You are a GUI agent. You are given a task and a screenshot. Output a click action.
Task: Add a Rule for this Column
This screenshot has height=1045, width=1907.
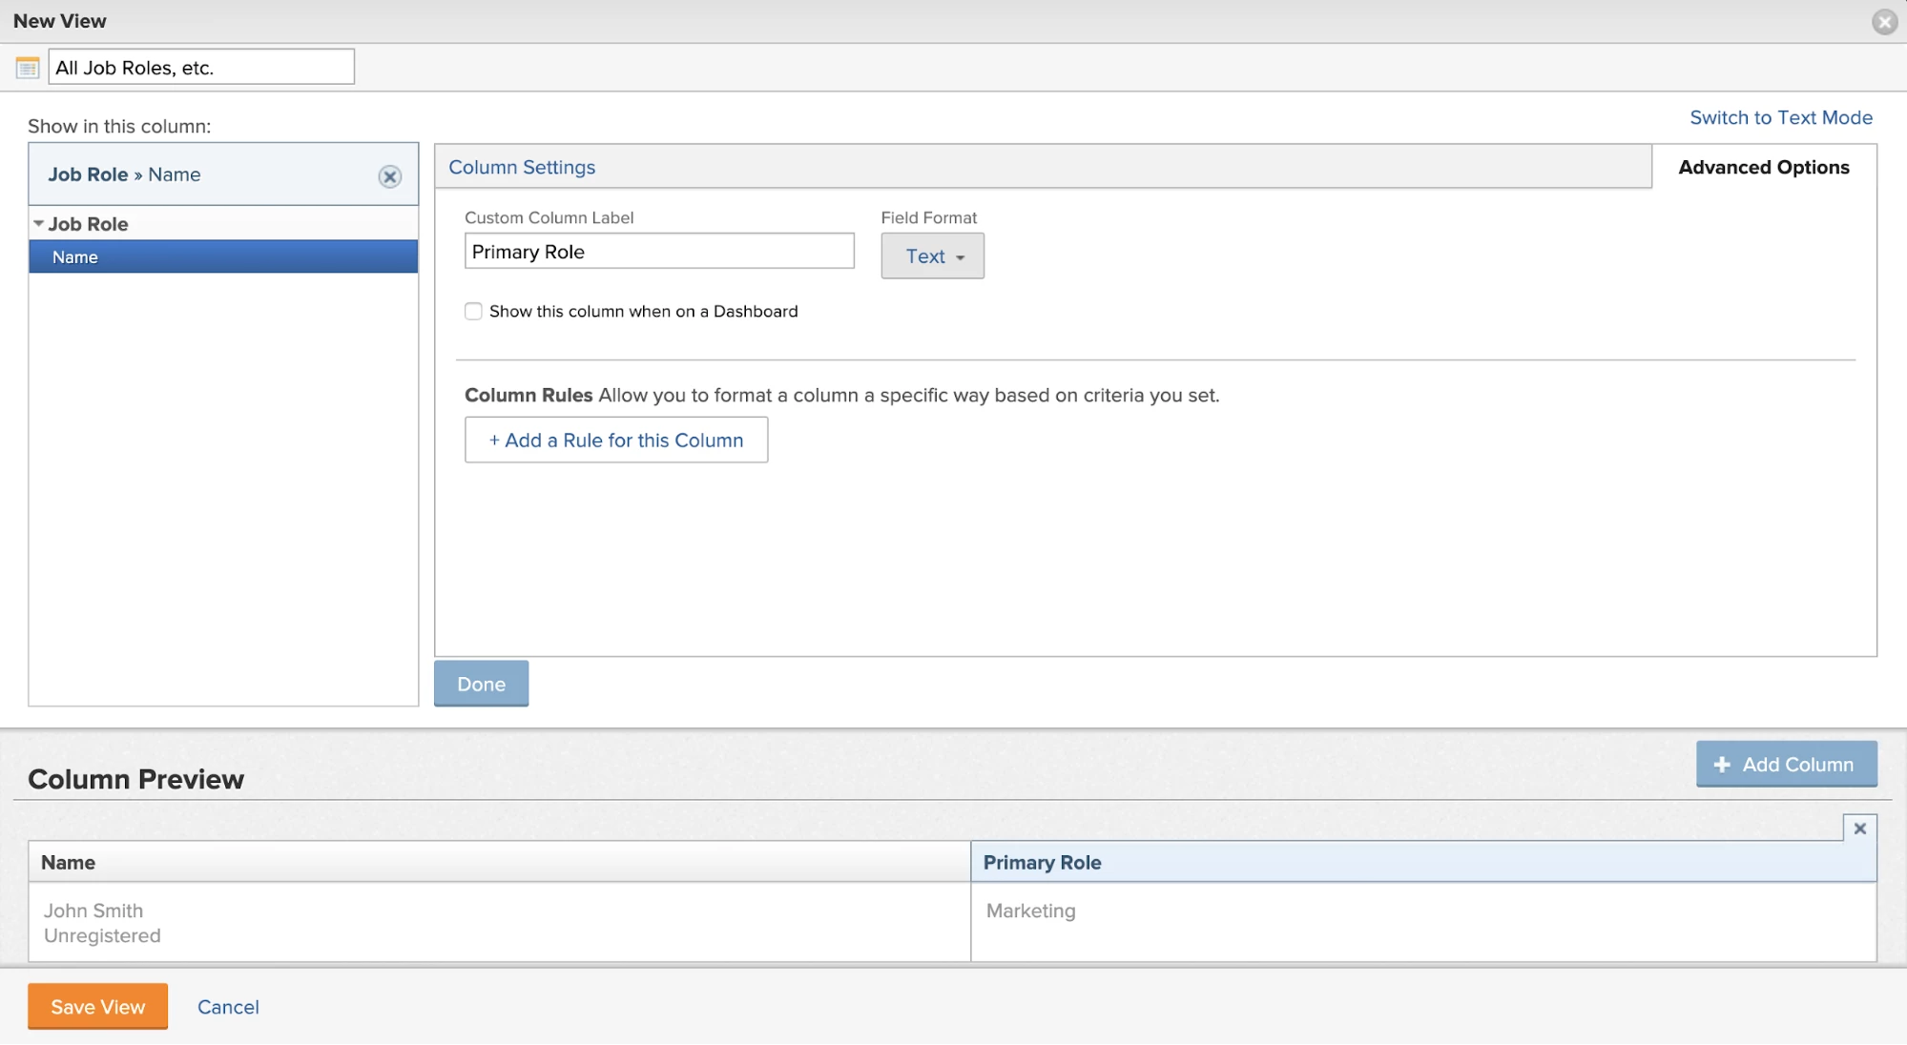click(616, 441)
